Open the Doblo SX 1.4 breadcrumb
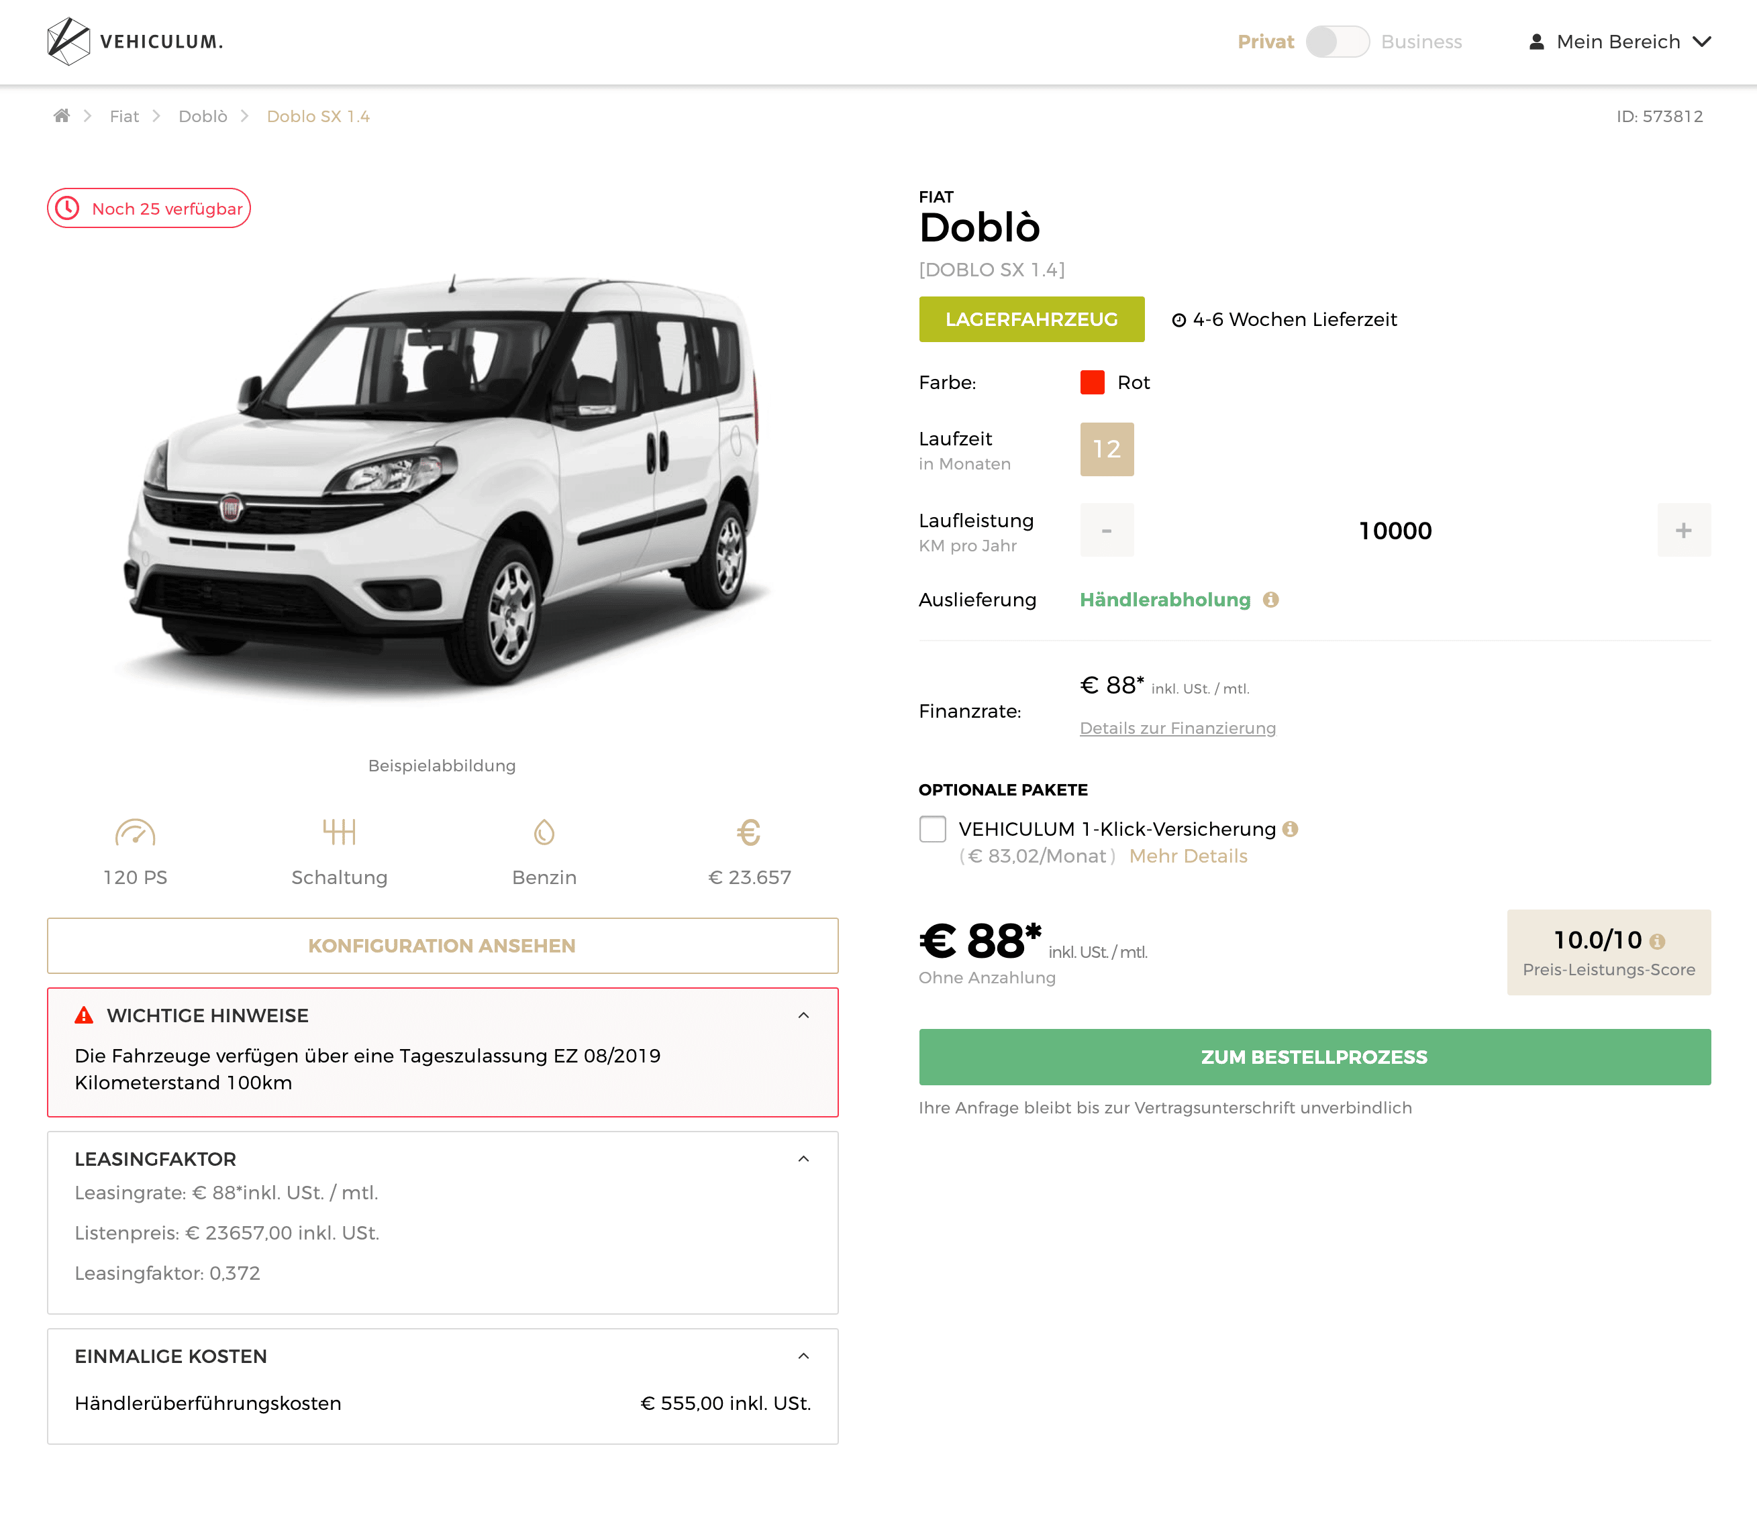This screenshot has height=1532, width=1757. [x=318, y=116]
